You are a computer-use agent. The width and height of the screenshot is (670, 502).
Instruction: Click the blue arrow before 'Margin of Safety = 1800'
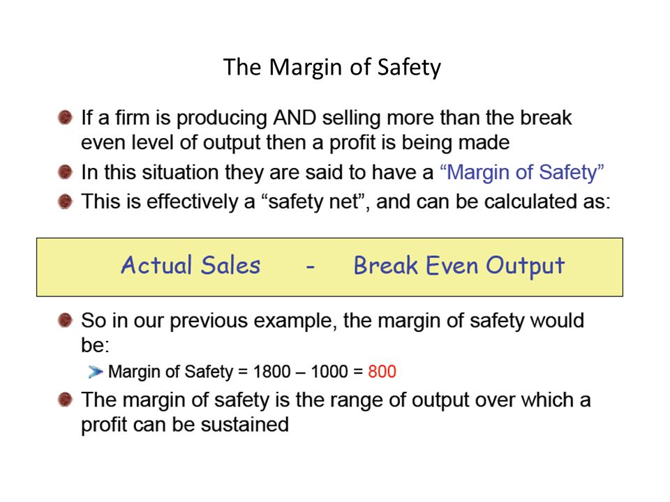[x=96, y=372]
